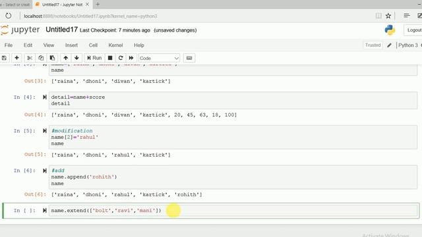This screenshot has height=237, width=422.
Task: Close the Untitled17 browser tab
Action: [x=88, y=5]
